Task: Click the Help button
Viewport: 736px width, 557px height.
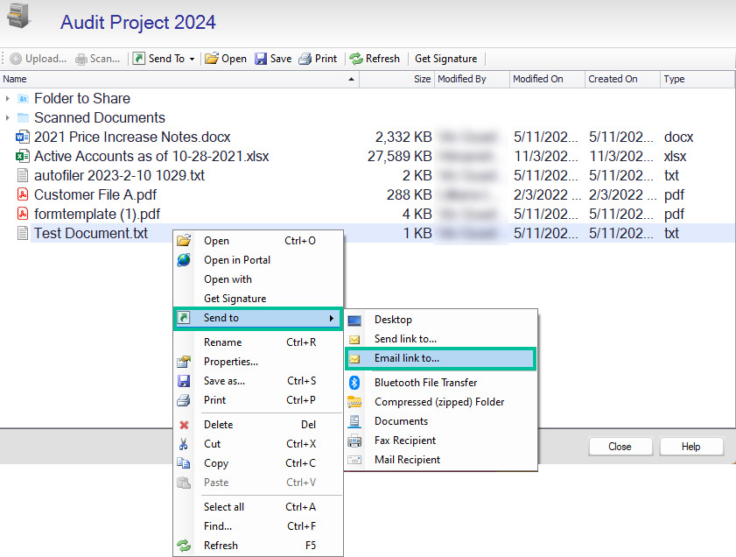Action: (x=691, y=447)
